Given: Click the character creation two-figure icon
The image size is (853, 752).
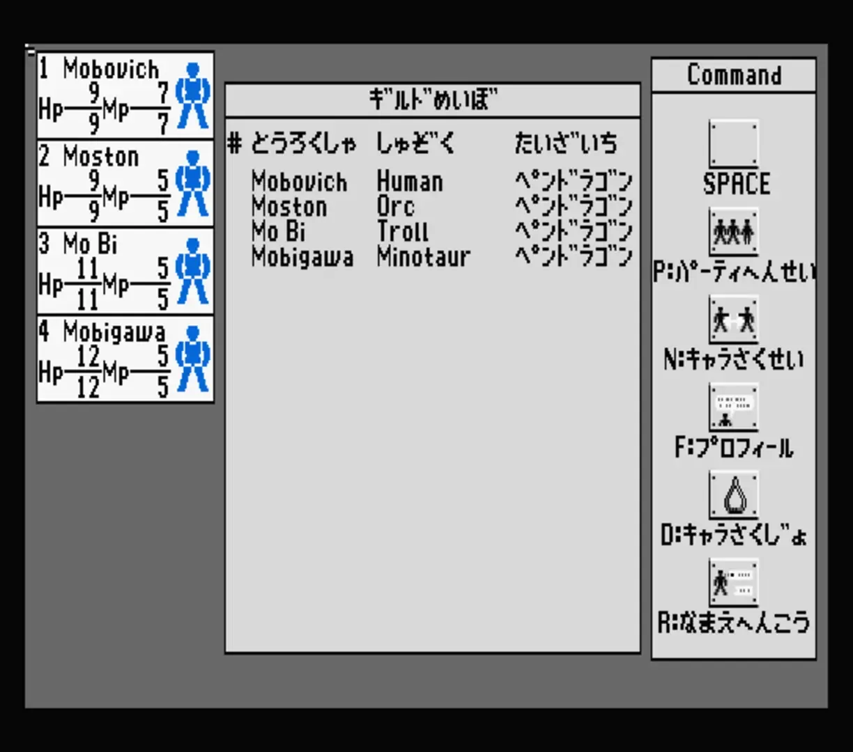Looking at the screenshot, I should pyautogui.click(x=733, y=320).
